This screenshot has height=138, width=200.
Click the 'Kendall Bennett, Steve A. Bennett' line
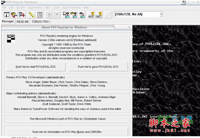pos(67,97)
